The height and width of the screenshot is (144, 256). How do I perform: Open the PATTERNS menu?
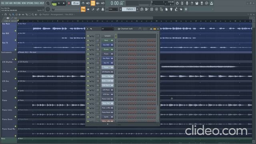coord(17,3)
